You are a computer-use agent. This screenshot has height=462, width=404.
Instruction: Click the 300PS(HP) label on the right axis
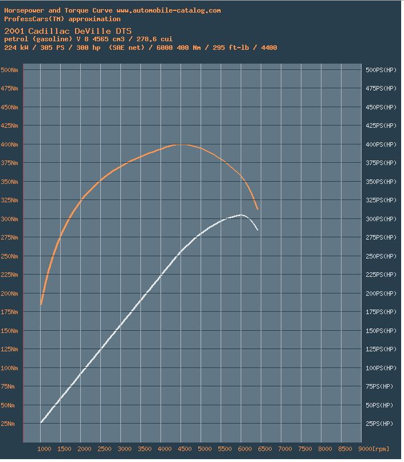point(381,219)
